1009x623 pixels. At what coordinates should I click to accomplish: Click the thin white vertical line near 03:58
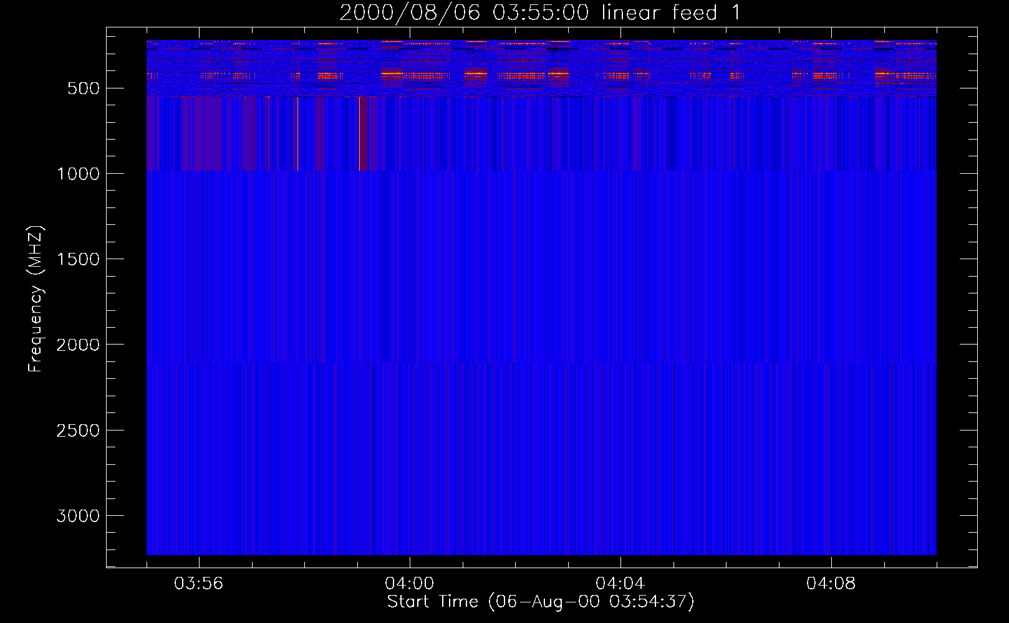(x=297, y=133)
